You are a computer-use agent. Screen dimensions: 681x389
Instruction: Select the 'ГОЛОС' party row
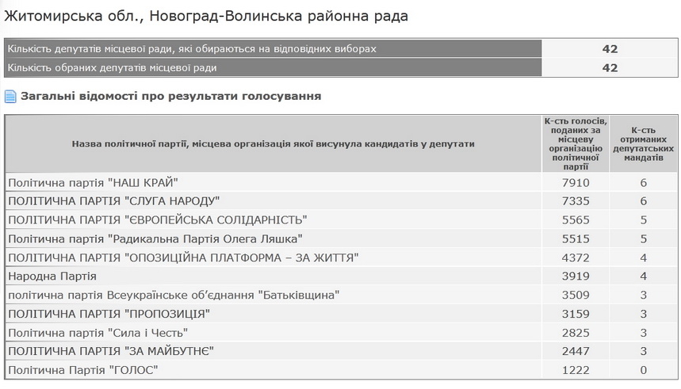tap(83, 370)
